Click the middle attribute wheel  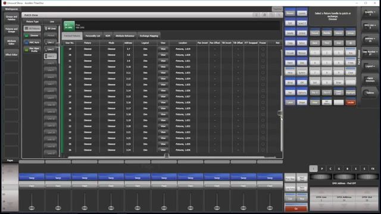click(x=344, y=177)
